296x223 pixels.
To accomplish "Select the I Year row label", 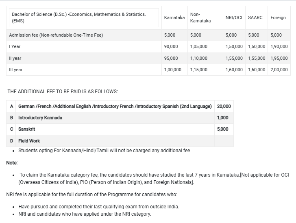I will pyautogui.click(x=15, y=46).
